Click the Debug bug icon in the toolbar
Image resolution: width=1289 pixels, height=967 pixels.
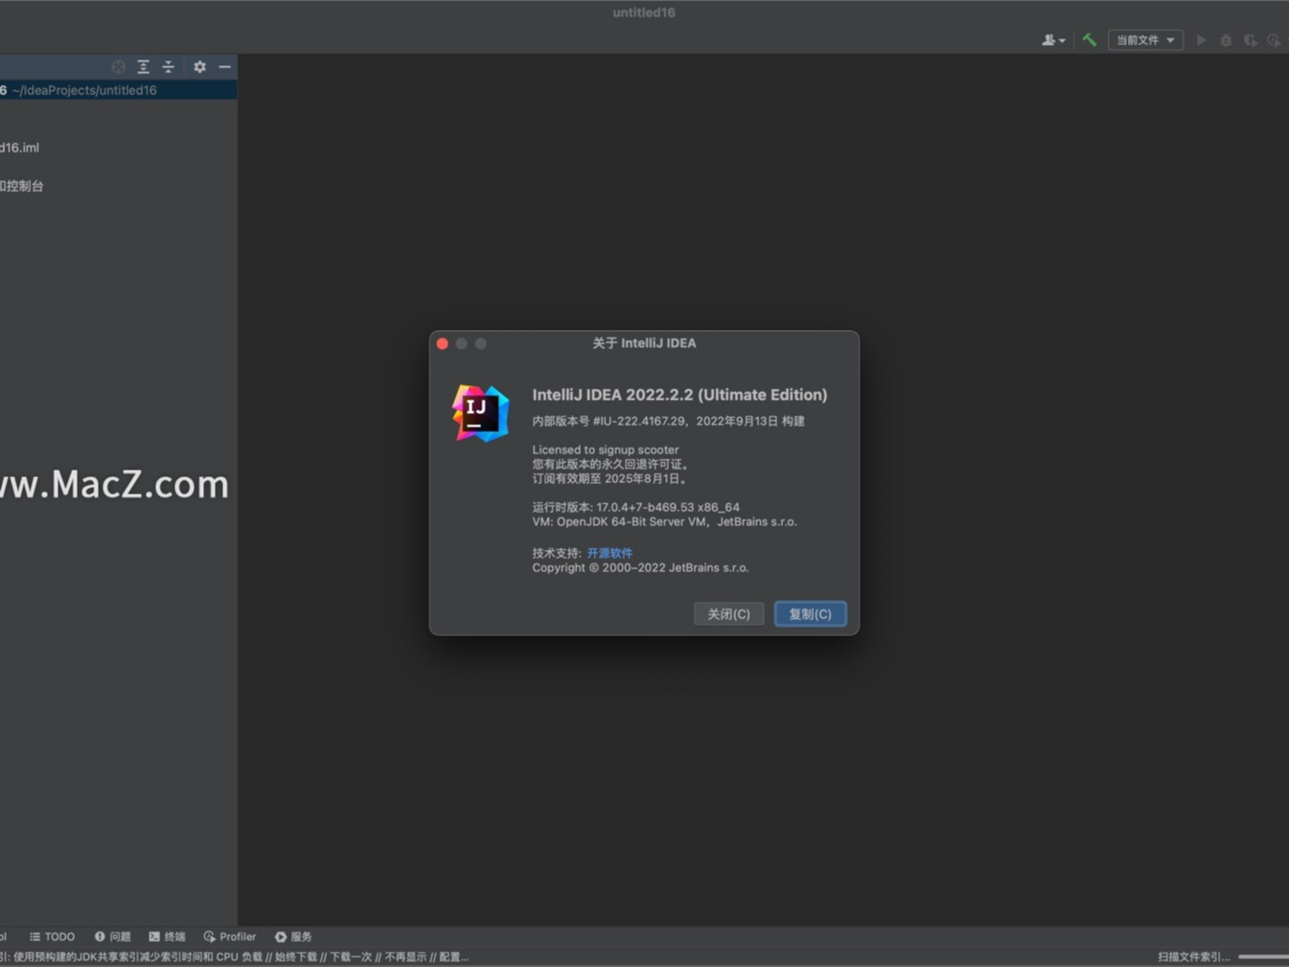click(x=1226, y=39)
